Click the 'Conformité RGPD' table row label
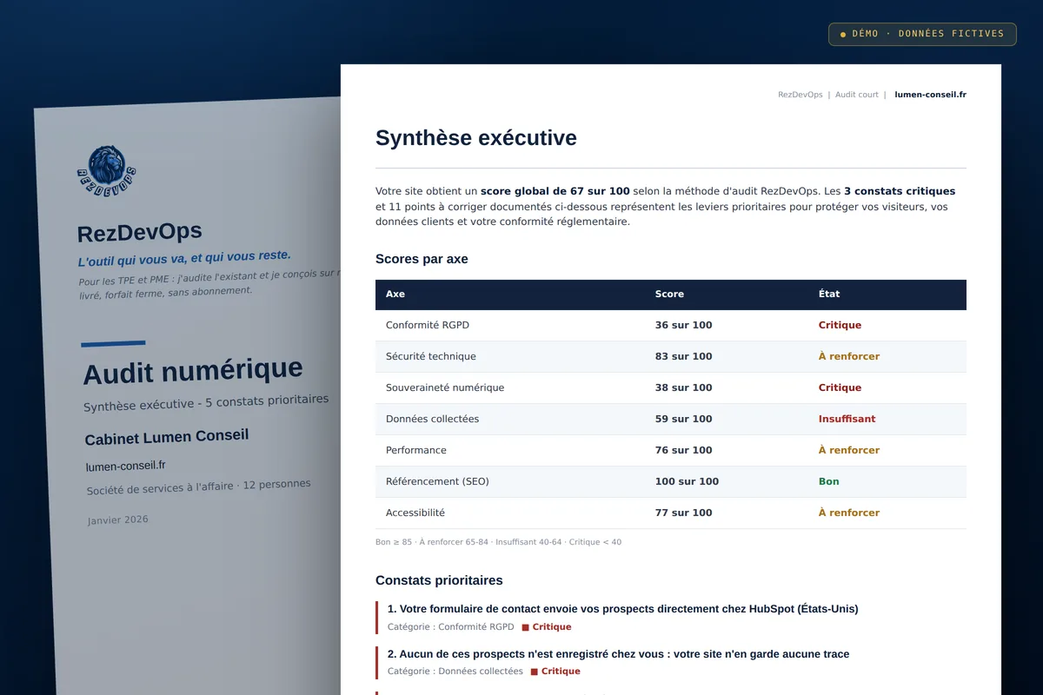Image resolution: width=1043 pixels, height=695 pixels. point(428,325)
